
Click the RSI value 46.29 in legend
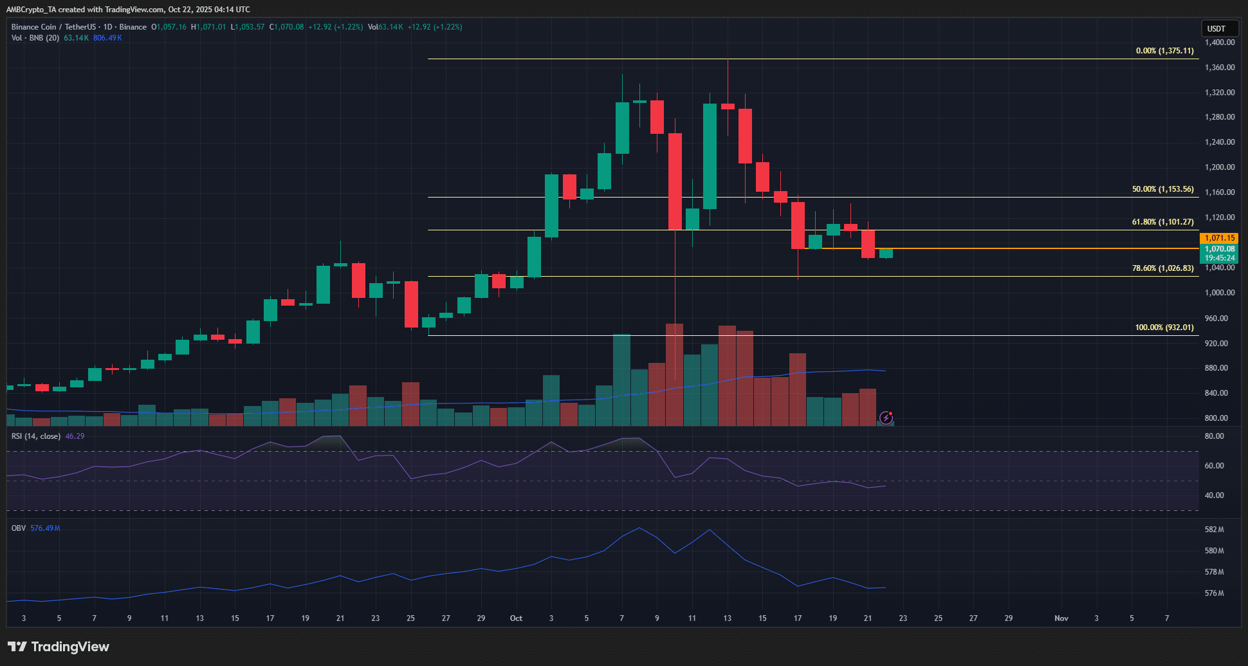pyautogui.click(x=75, y=436)
